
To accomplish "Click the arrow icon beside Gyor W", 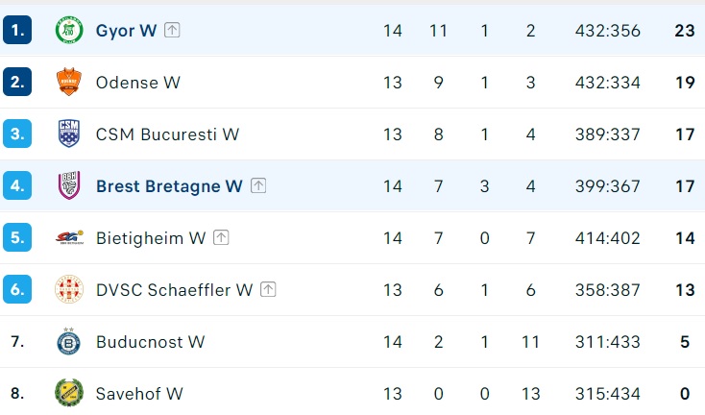I will click(172, 31).
